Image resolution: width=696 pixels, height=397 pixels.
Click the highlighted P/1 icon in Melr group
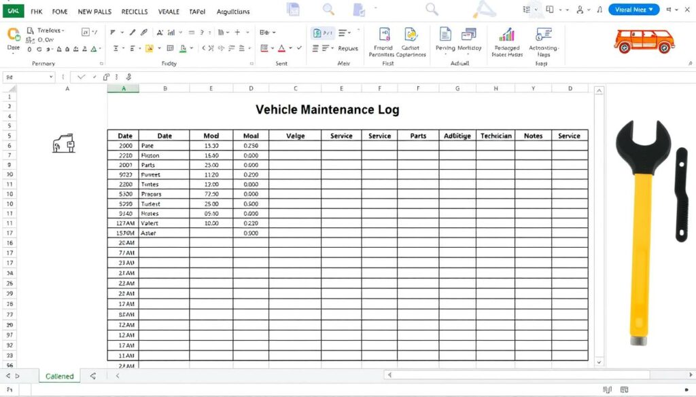(x=323, y=33)
